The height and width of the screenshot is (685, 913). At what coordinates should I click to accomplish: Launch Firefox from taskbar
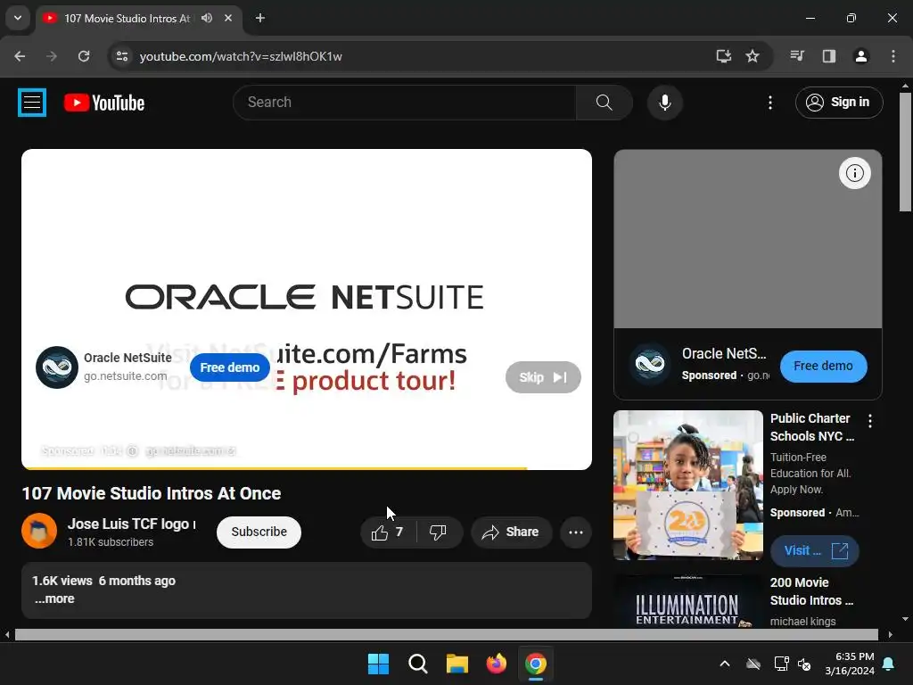pyautogui.click(x=496, y=664)
